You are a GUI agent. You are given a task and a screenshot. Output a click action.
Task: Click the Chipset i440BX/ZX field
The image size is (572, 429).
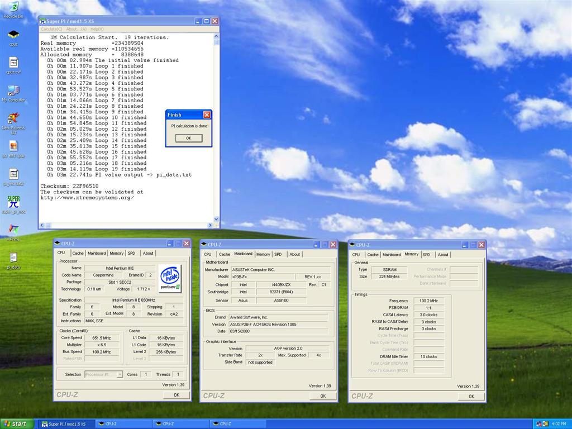point(282,284)
